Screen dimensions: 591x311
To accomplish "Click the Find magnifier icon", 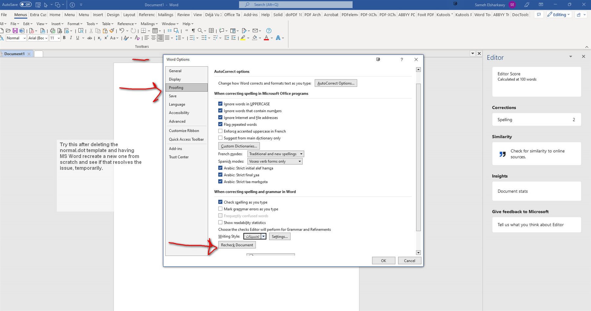I will click(200, 31).
